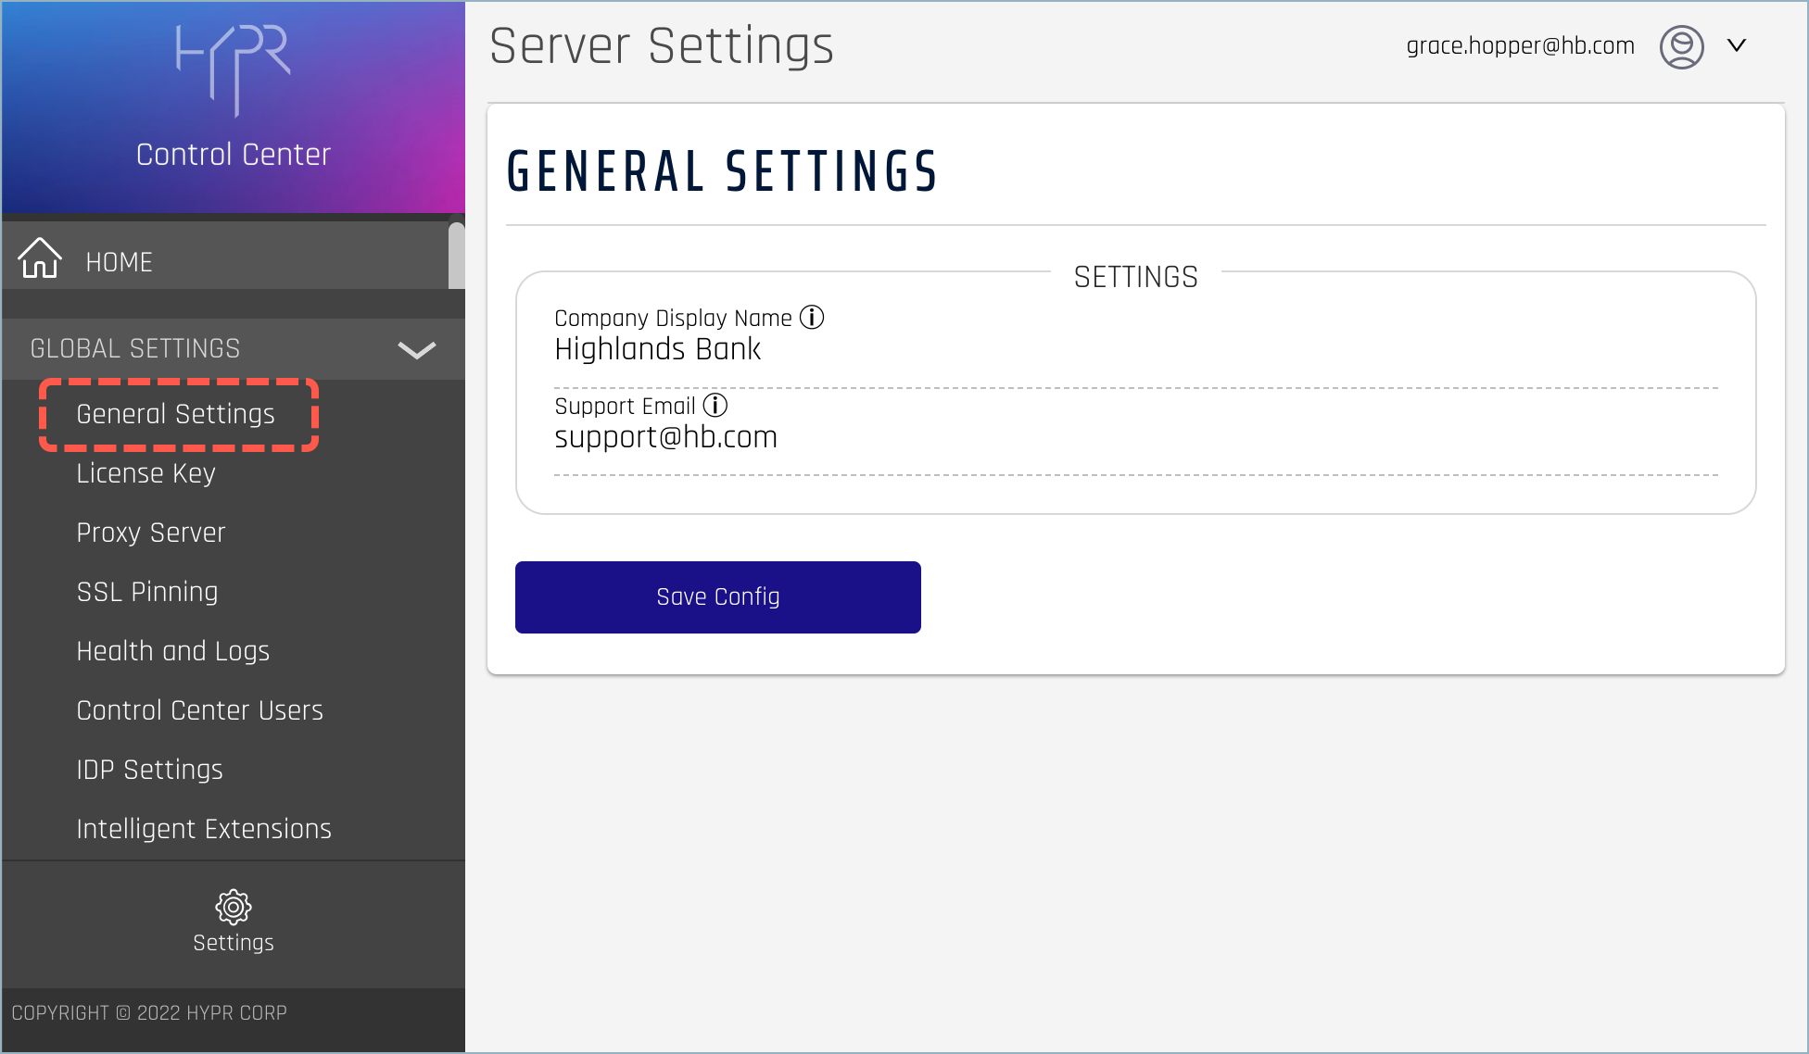Click info icon beside Support Email

coord(715,406)
